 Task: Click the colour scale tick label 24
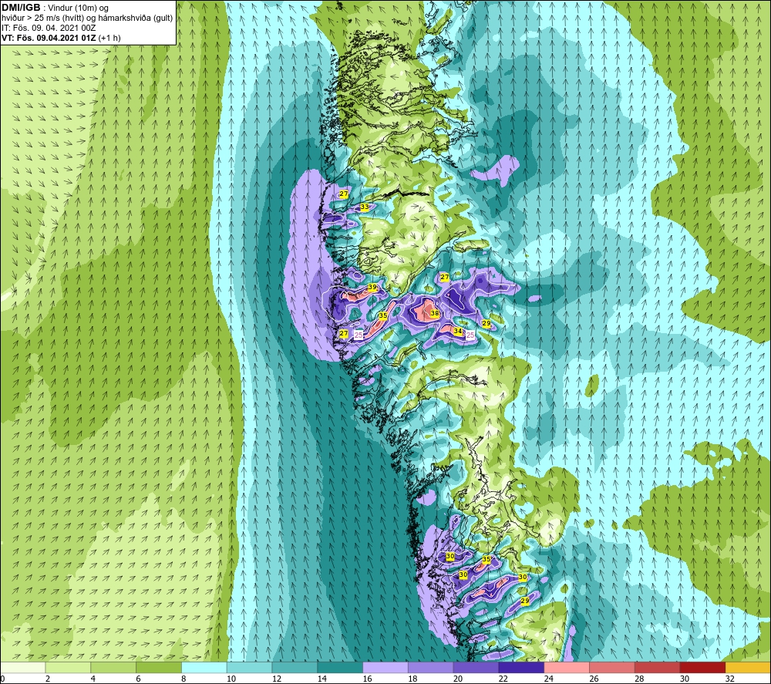pyautogui.click(x=549, y=679)
